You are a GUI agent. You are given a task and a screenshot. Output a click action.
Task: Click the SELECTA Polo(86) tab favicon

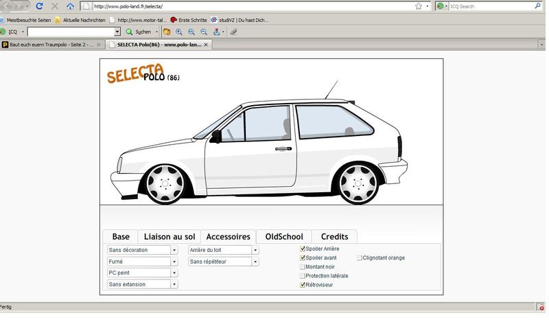(112, 45)
